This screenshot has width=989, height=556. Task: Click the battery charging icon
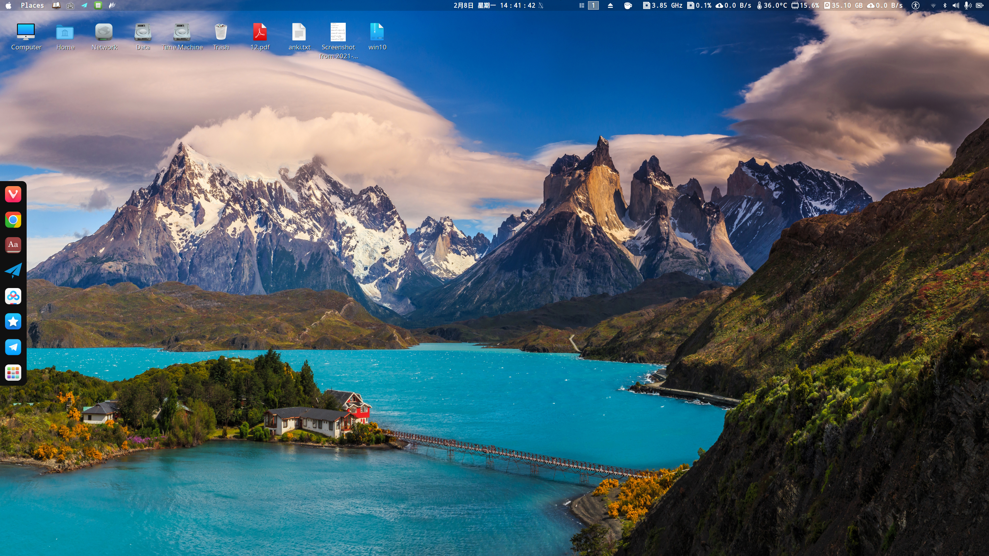tap(980, 5)
